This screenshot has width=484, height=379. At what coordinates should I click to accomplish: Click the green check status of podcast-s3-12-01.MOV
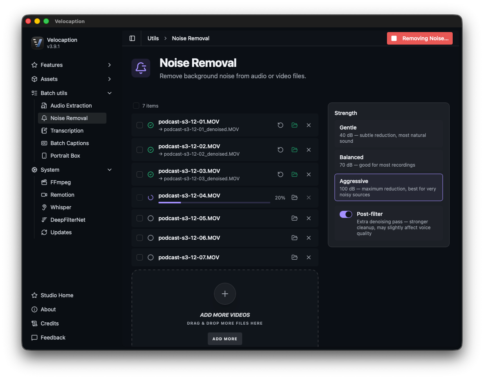151,125
